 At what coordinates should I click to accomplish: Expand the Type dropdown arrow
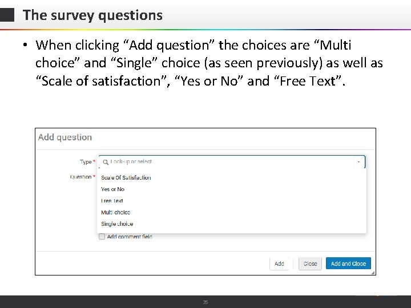pos(358,162)
